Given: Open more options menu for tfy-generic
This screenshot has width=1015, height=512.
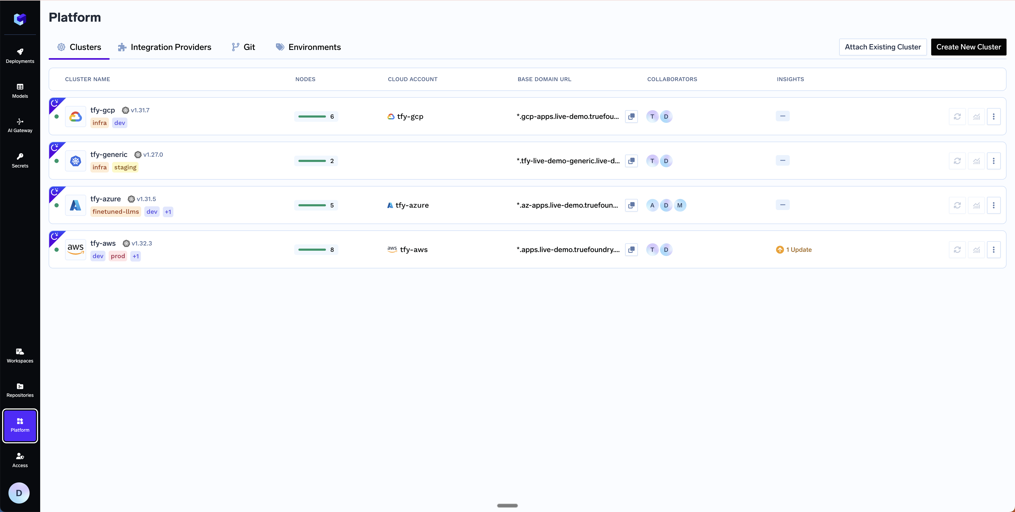Looking at the screenshot, I should point(993,161).
